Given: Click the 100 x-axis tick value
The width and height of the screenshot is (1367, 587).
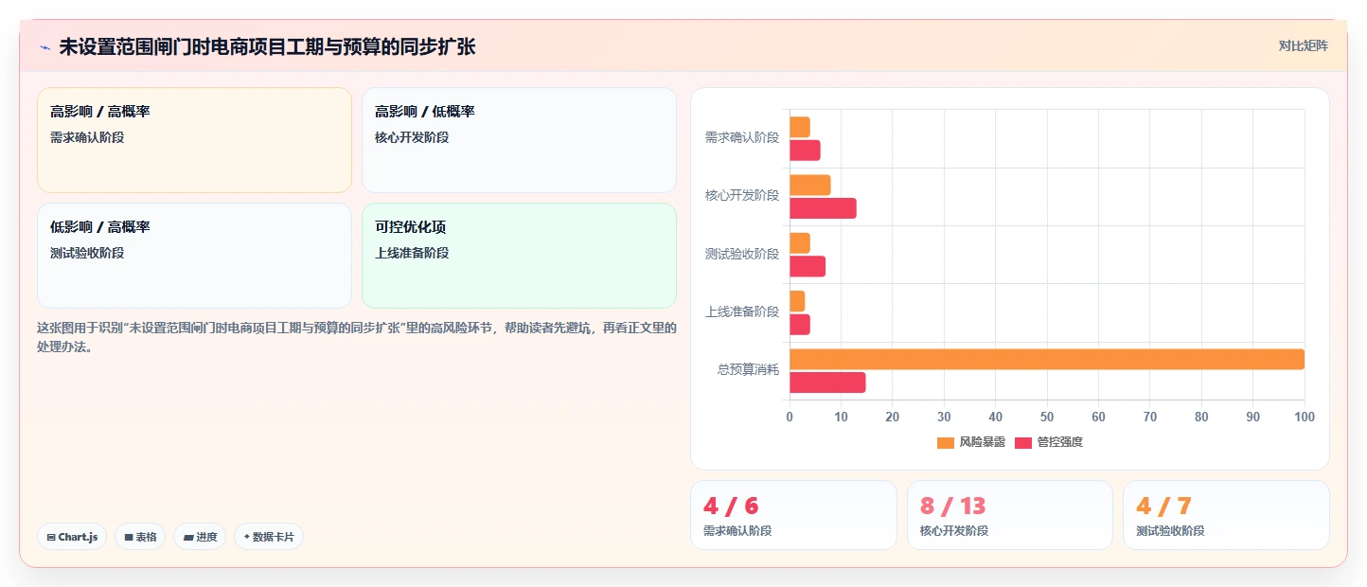Looking at the screenshot, I should tap(1305, 417).
